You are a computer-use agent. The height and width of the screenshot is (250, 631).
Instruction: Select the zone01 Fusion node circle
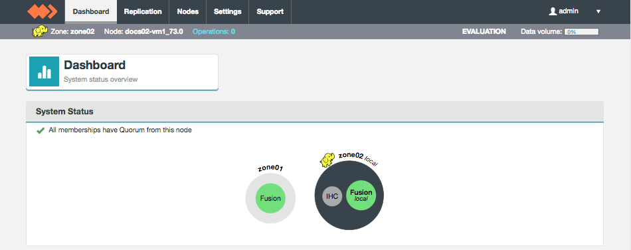(270, 198)
